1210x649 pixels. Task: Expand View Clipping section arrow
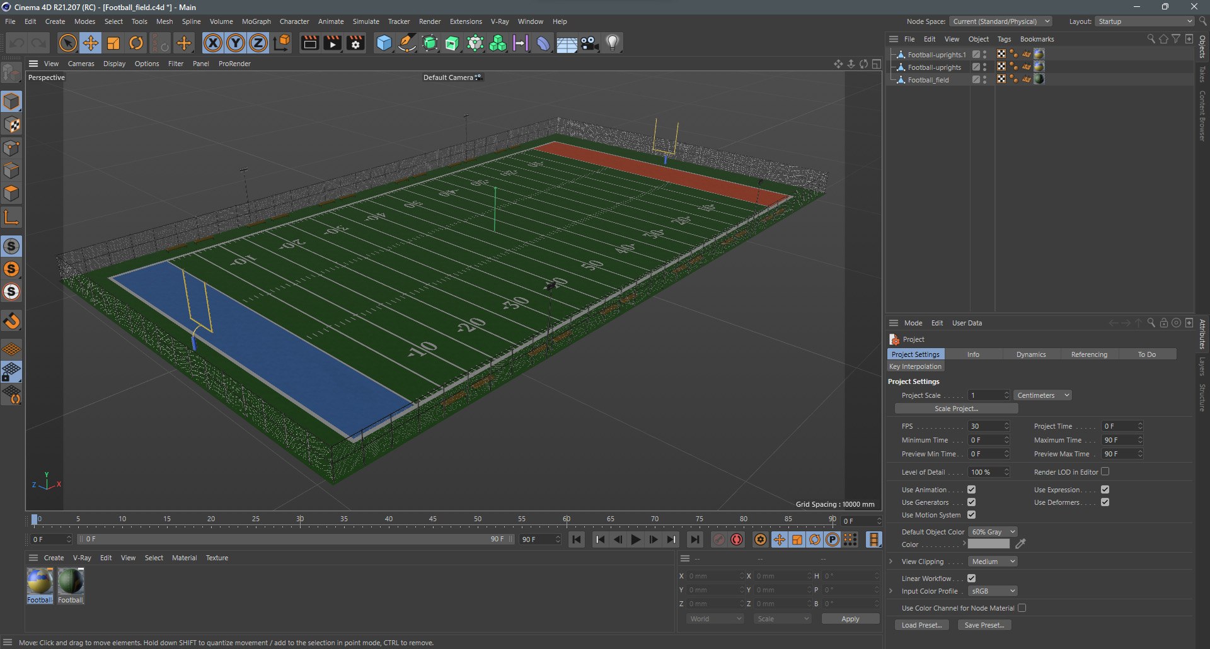[x=890, y=562]
